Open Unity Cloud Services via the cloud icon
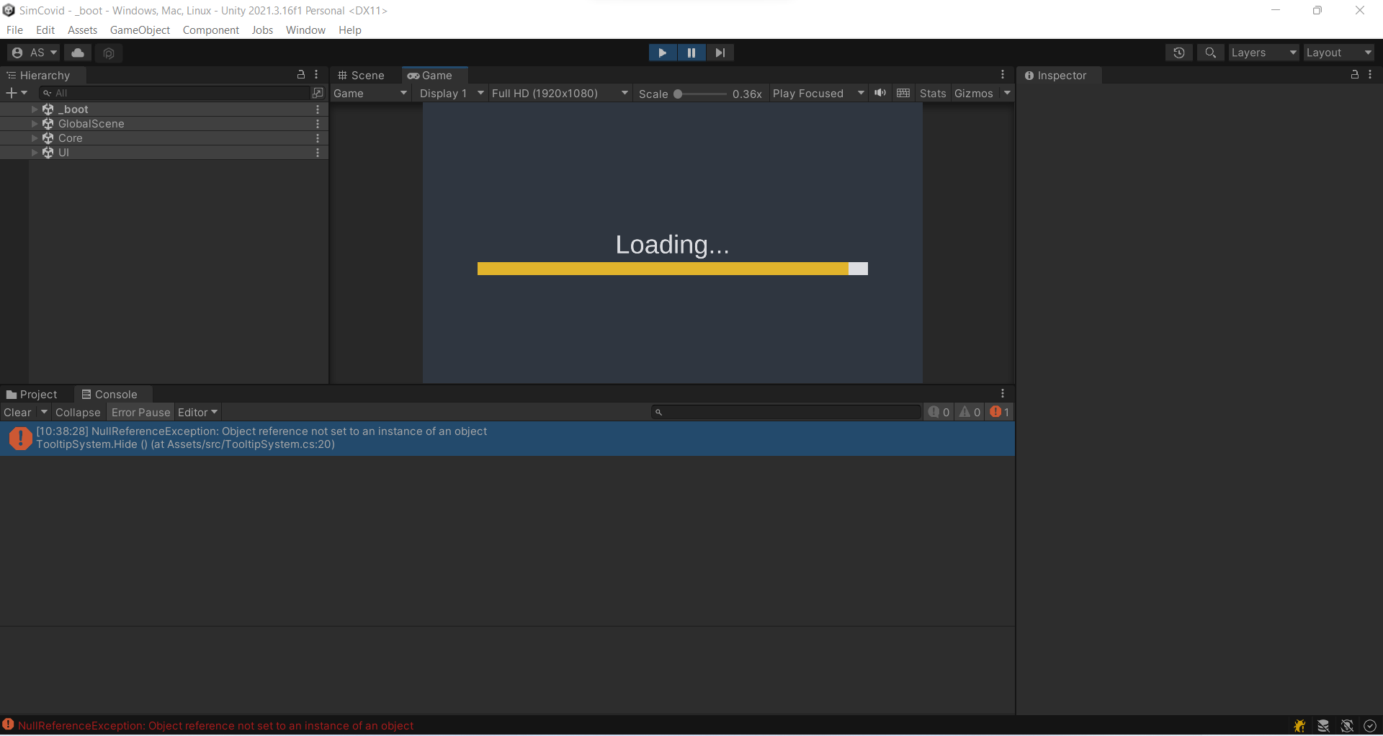This screenshot has height=736, width=1383. coord(77,53)
